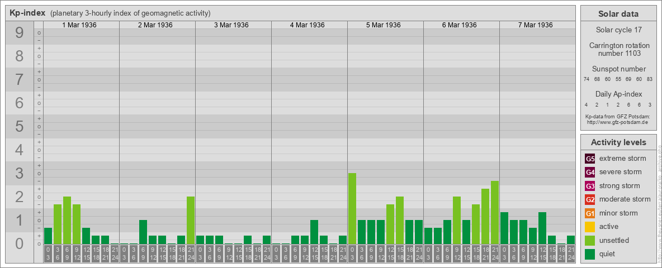Click the 21-24h bar on 2 Mar 1936

[x=191, y=220]
